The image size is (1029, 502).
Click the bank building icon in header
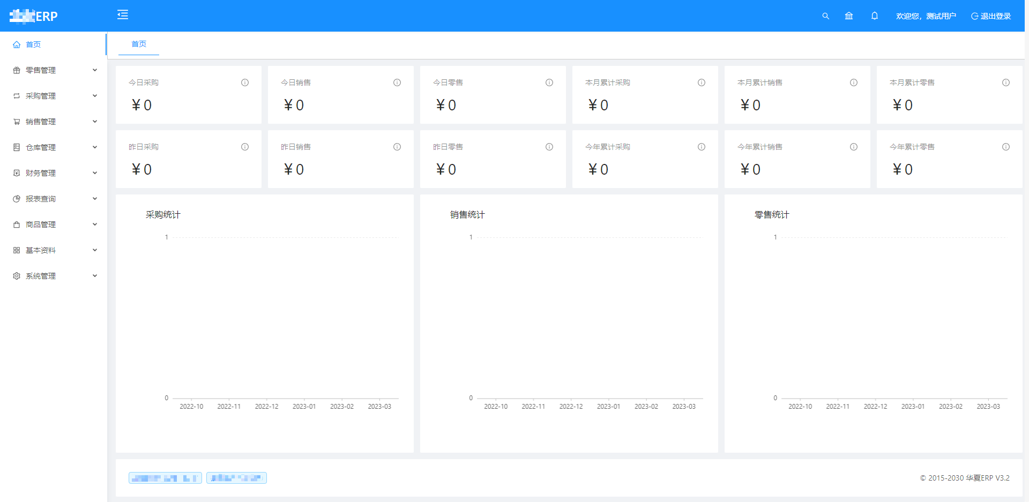point(849,16)
